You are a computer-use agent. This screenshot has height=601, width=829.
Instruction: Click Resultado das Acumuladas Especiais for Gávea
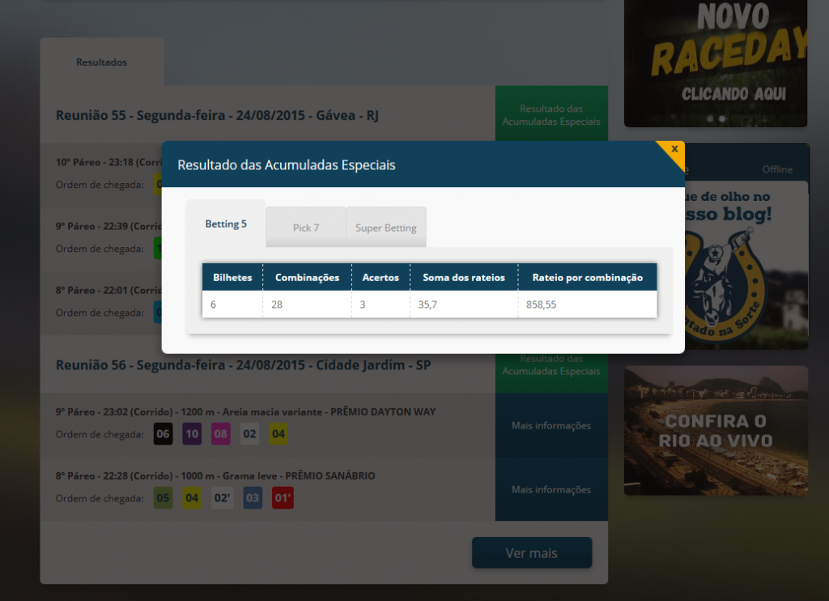coord(551,114)
